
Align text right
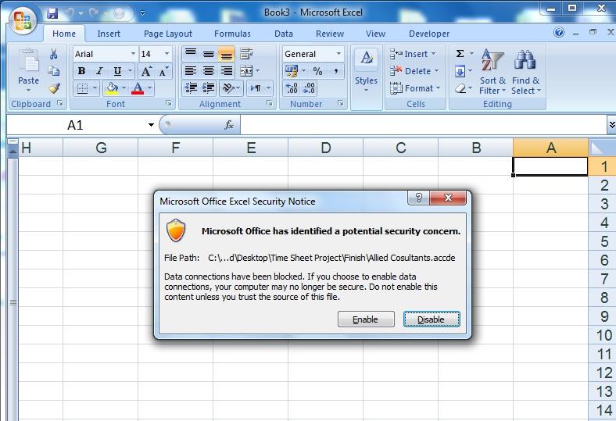226,71
